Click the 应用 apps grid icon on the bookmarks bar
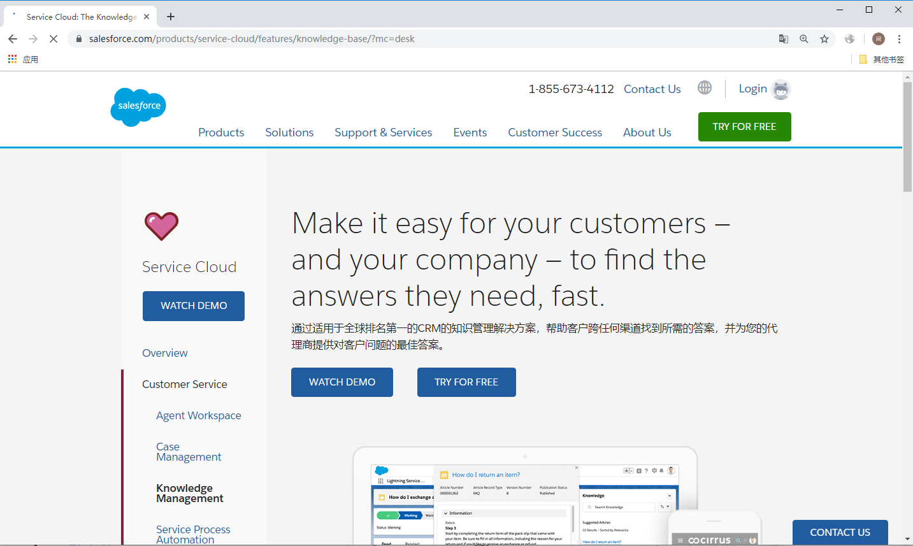This screenshot has height=546, width=913. pyautogui.click(x=11, y=59)
